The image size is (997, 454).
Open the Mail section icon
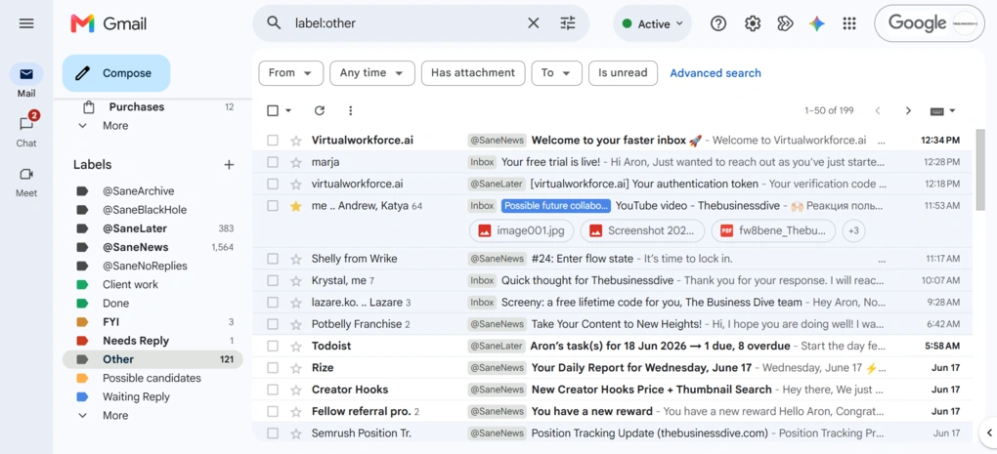click(26, 74)
